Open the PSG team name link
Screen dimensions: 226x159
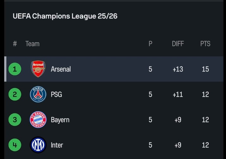(56, 94)
